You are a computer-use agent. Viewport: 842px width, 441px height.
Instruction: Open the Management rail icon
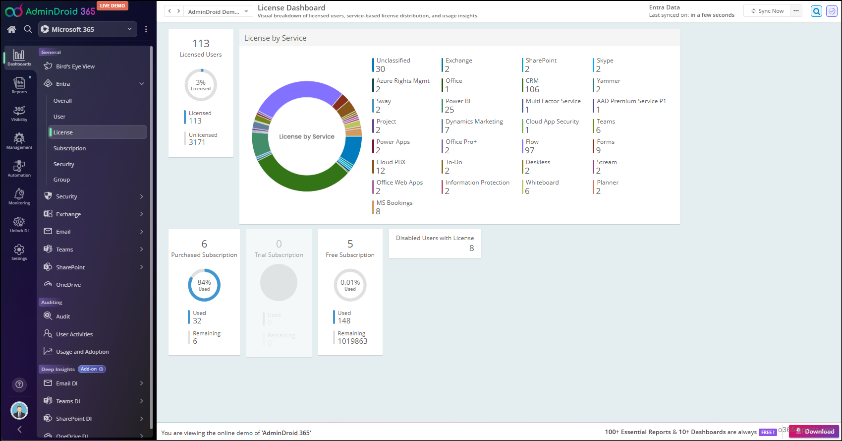(x=19, y=141)
